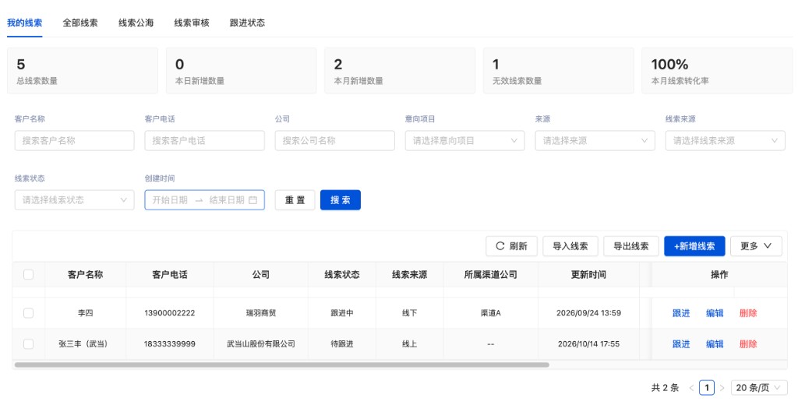
Task: Open the 请选择来源 dropdown
Action: point(595,140)
